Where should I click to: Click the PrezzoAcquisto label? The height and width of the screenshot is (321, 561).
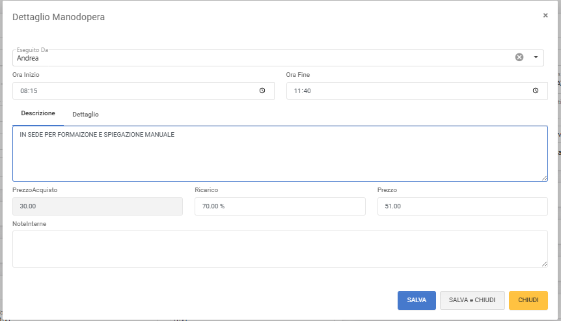pos(34,190)
